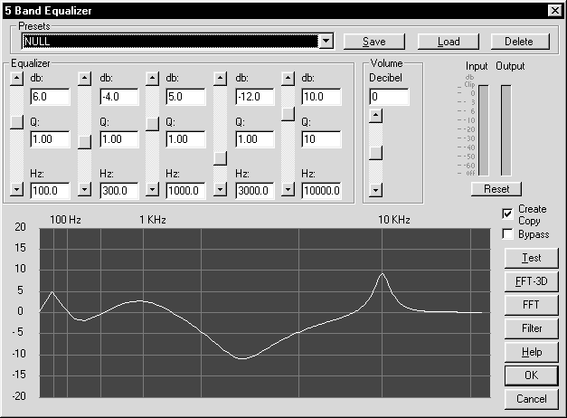Click the Volume slider up arrow
The height and width of the screenshot is (418, 567).
pyautogui.click(x=376, y=115)
